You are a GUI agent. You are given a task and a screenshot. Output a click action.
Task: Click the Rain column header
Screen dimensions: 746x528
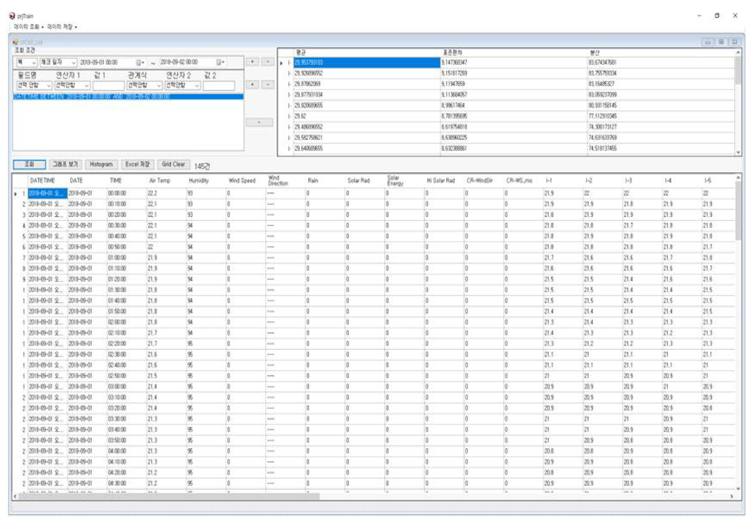point(325,181)
